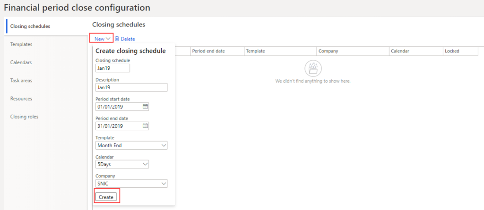This screenshot has width=484, height=210.
Task: Select the Locked column header
Action: click(x=452, y=51)
